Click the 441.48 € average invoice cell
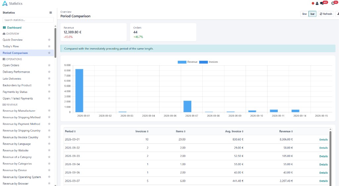 click(238, 181)
